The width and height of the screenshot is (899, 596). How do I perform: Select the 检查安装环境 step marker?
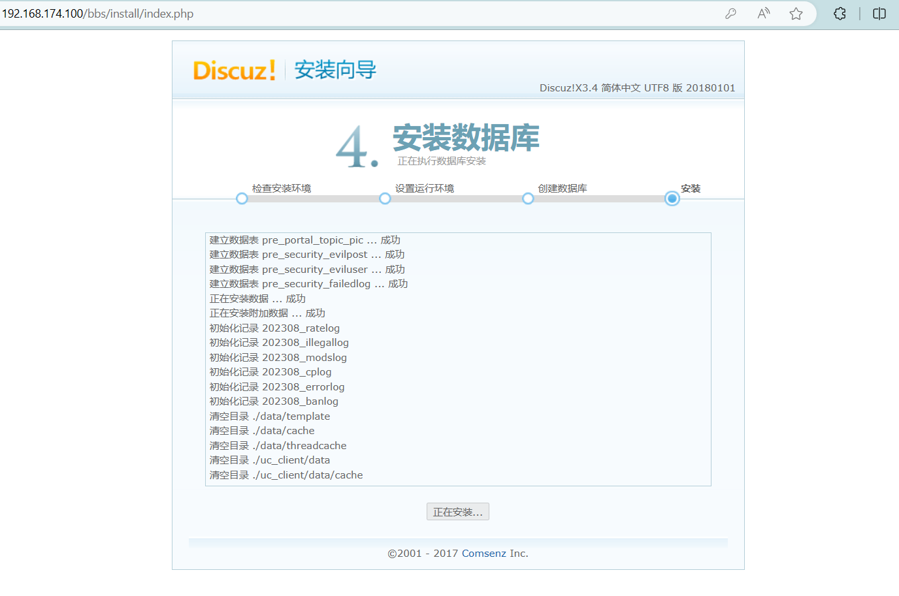242,198
